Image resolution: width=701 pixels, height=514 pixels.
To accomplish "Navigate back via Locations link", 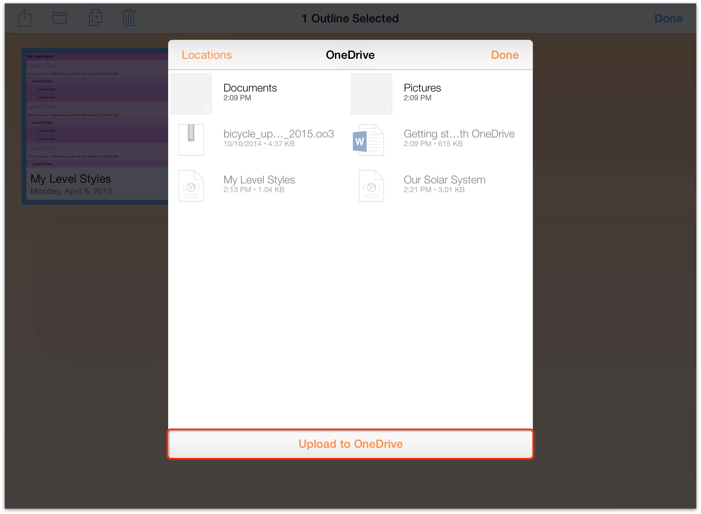I will [206, 55].
